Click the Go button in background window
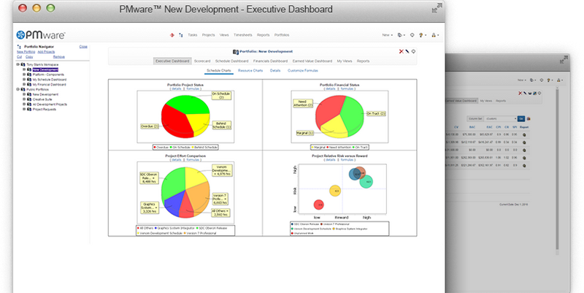Image resolution: width=584 pixels, height=293 pixels. [521, 118]
